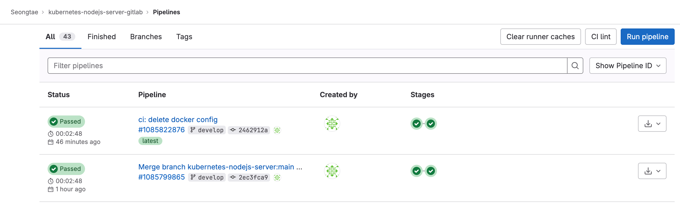
Task: Switch to the Tags tab
Action: click(184, 37)
